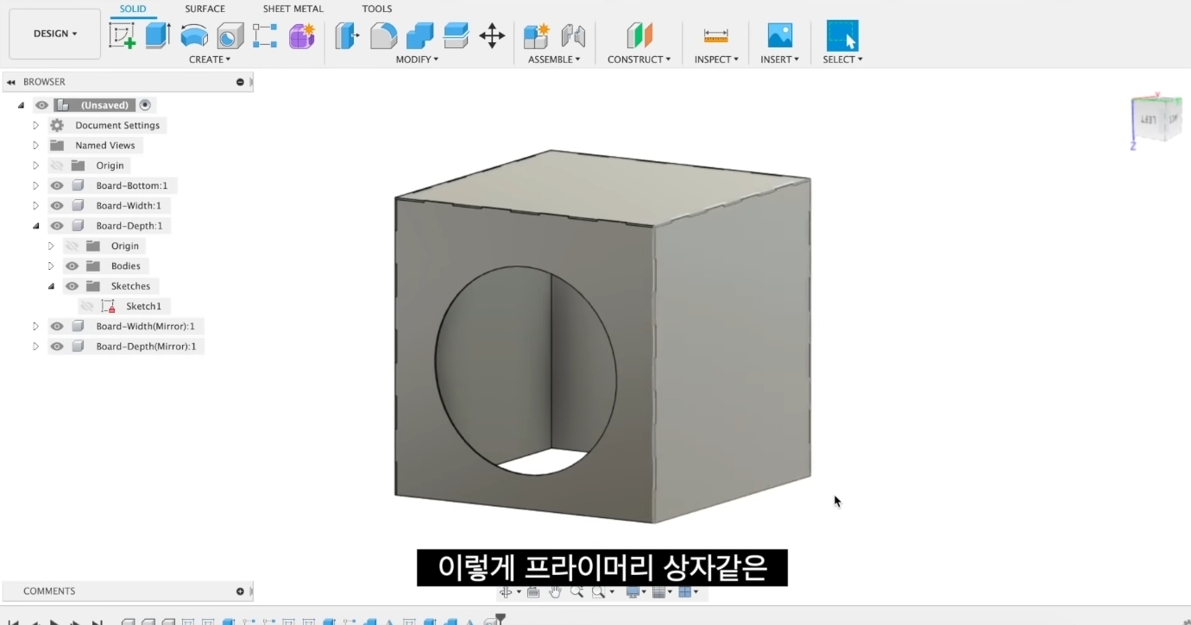This screenshot has width=1191, height=625.
Task: Select the Zoom magnifier tool
Action: pyautogui.click(x=576, y=592)
